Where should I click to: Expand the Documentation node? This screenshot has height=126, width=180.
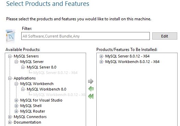tap(10, 123)
